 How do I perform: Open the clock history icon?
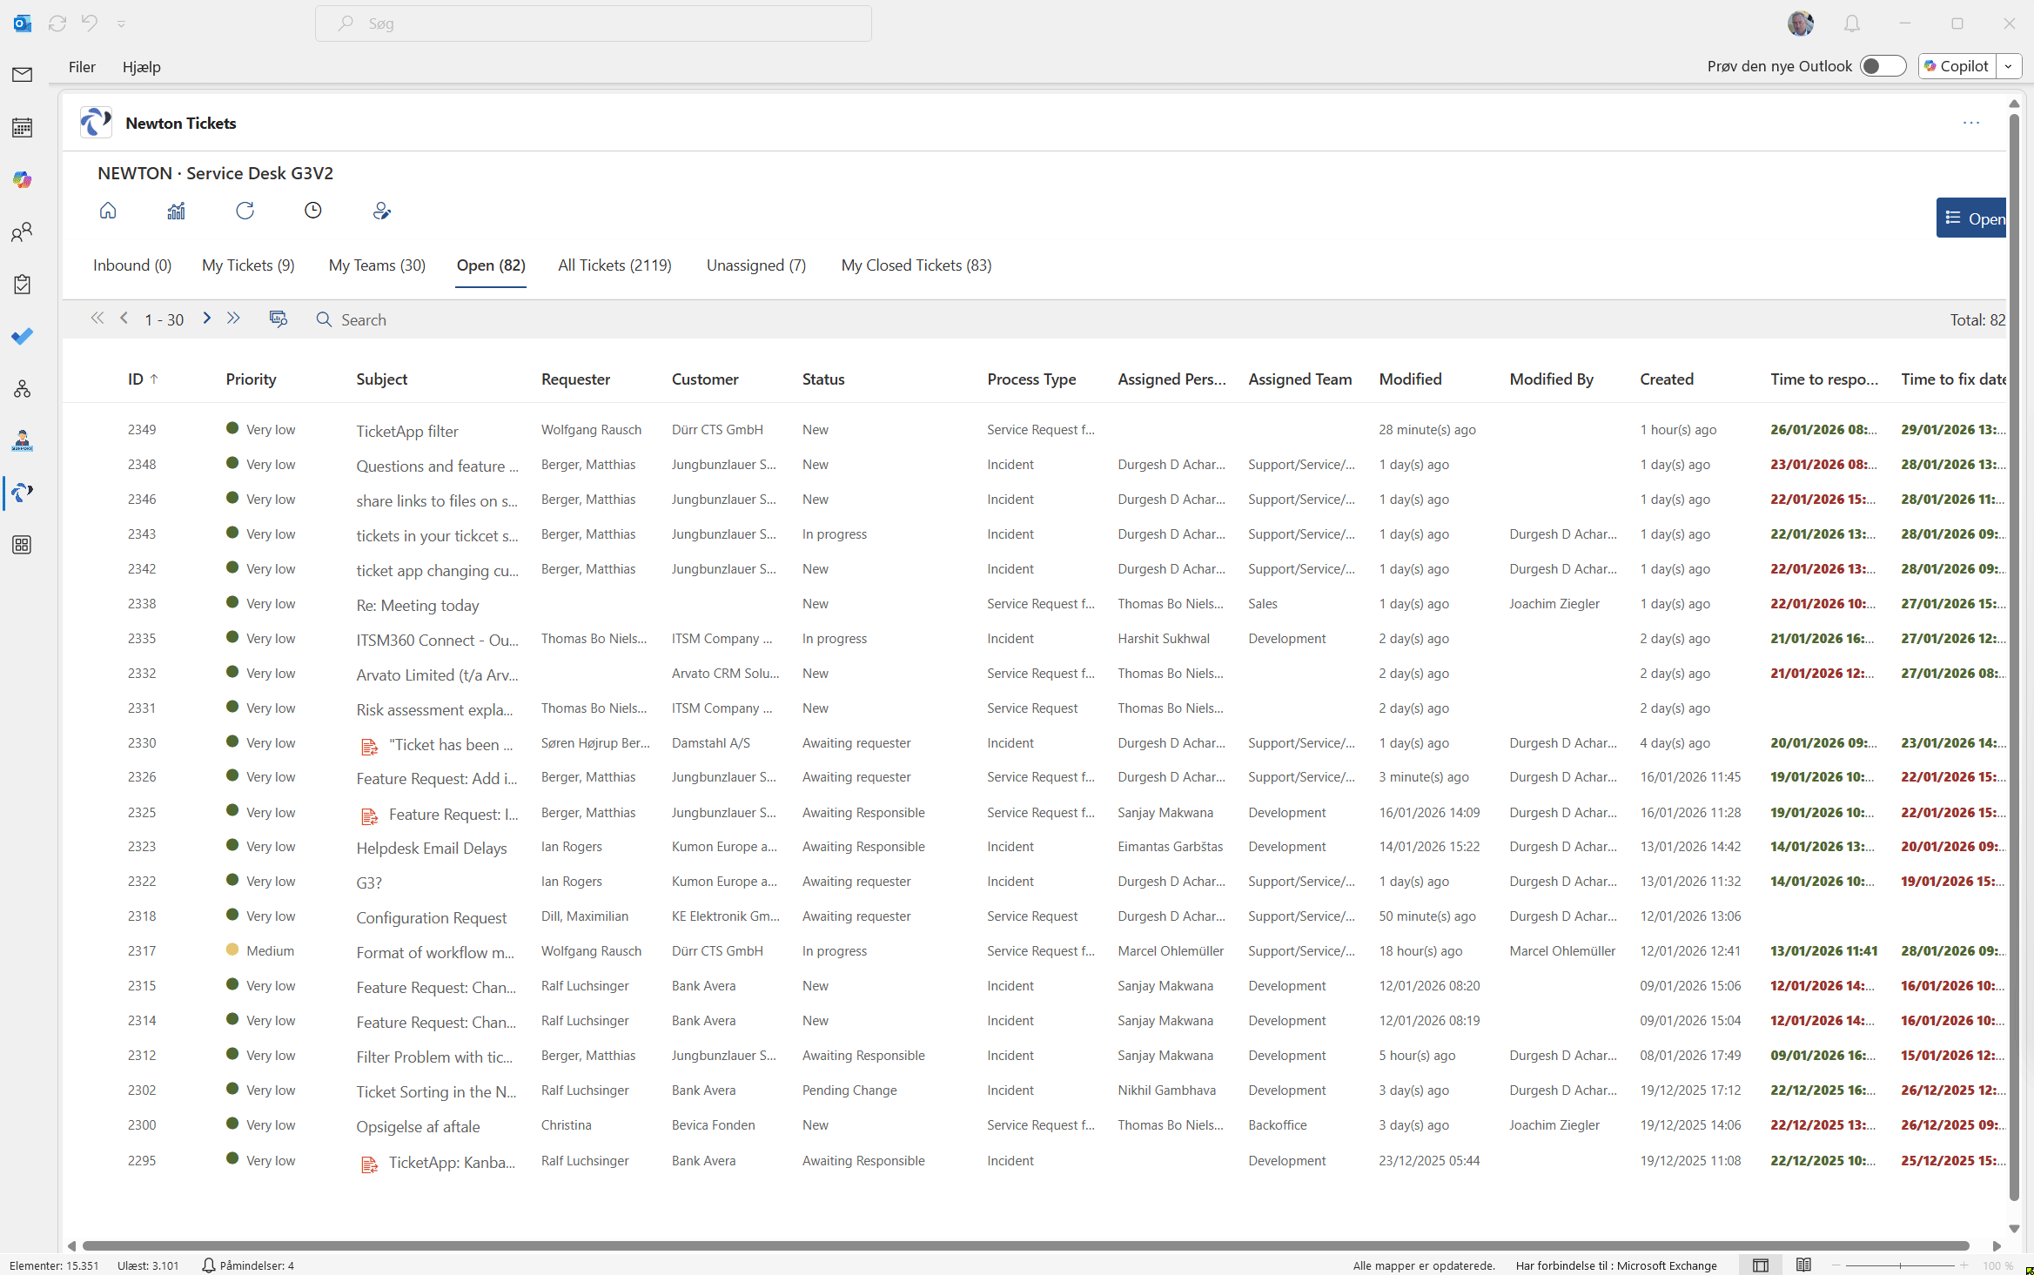(313, 211)
